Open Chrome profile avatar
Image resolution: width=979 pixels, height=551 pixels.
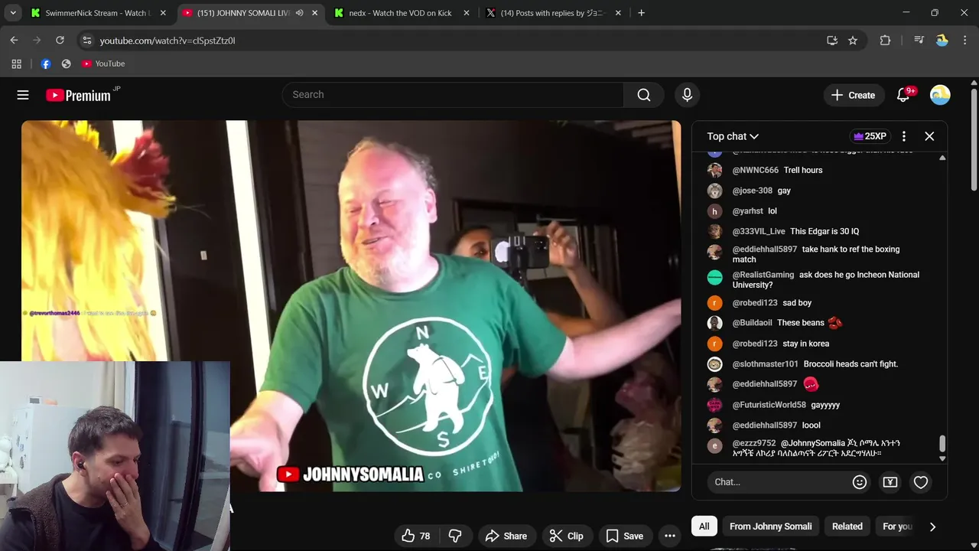(942, 41)
